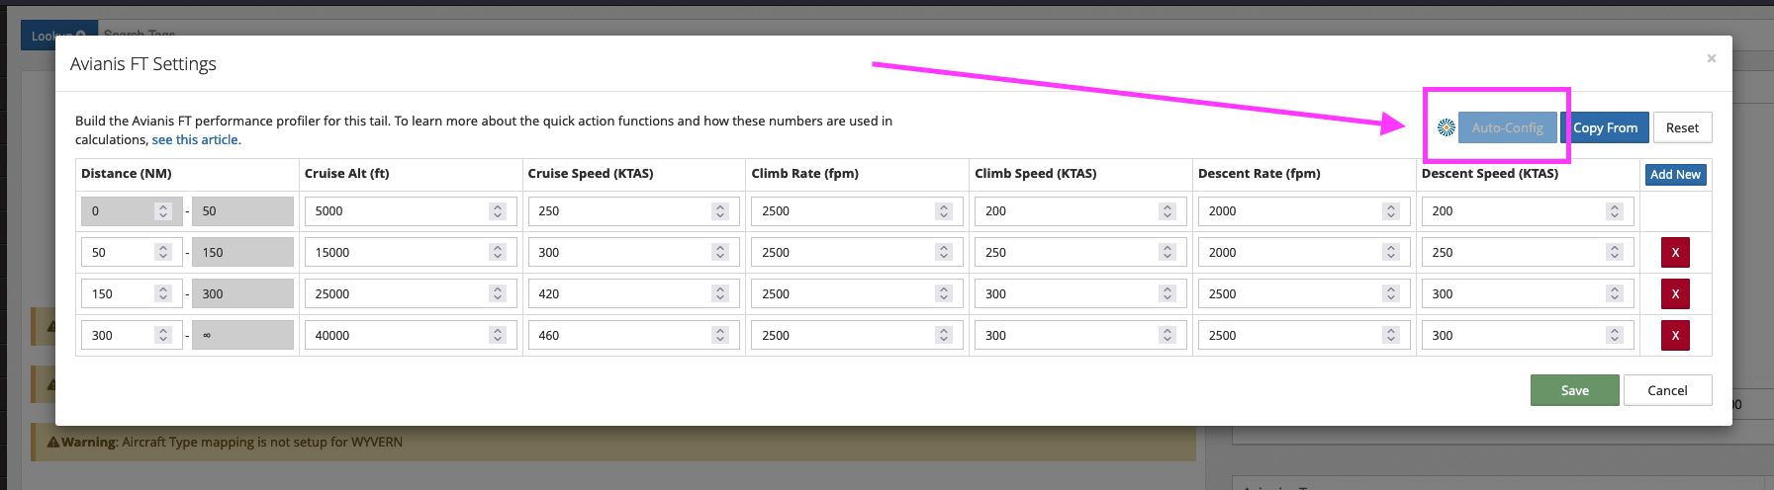The width and height of the screenshot is (1774, 490).
Task: Open the 'see this article' link
Action: pyautogui.click(x=196, y=139)
